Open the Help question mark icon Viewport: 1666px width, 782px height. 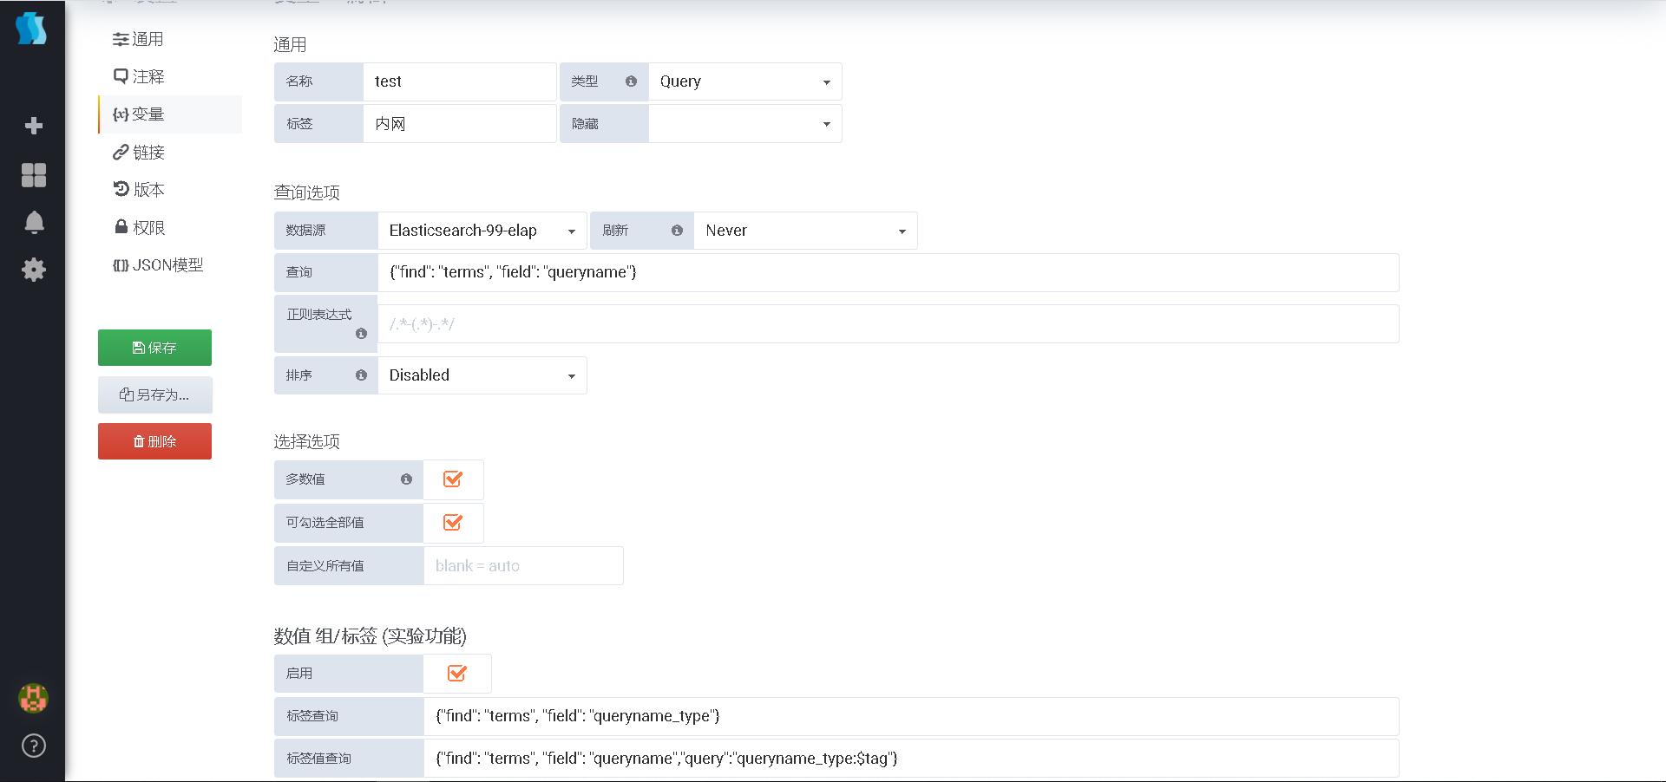(32, 745)
